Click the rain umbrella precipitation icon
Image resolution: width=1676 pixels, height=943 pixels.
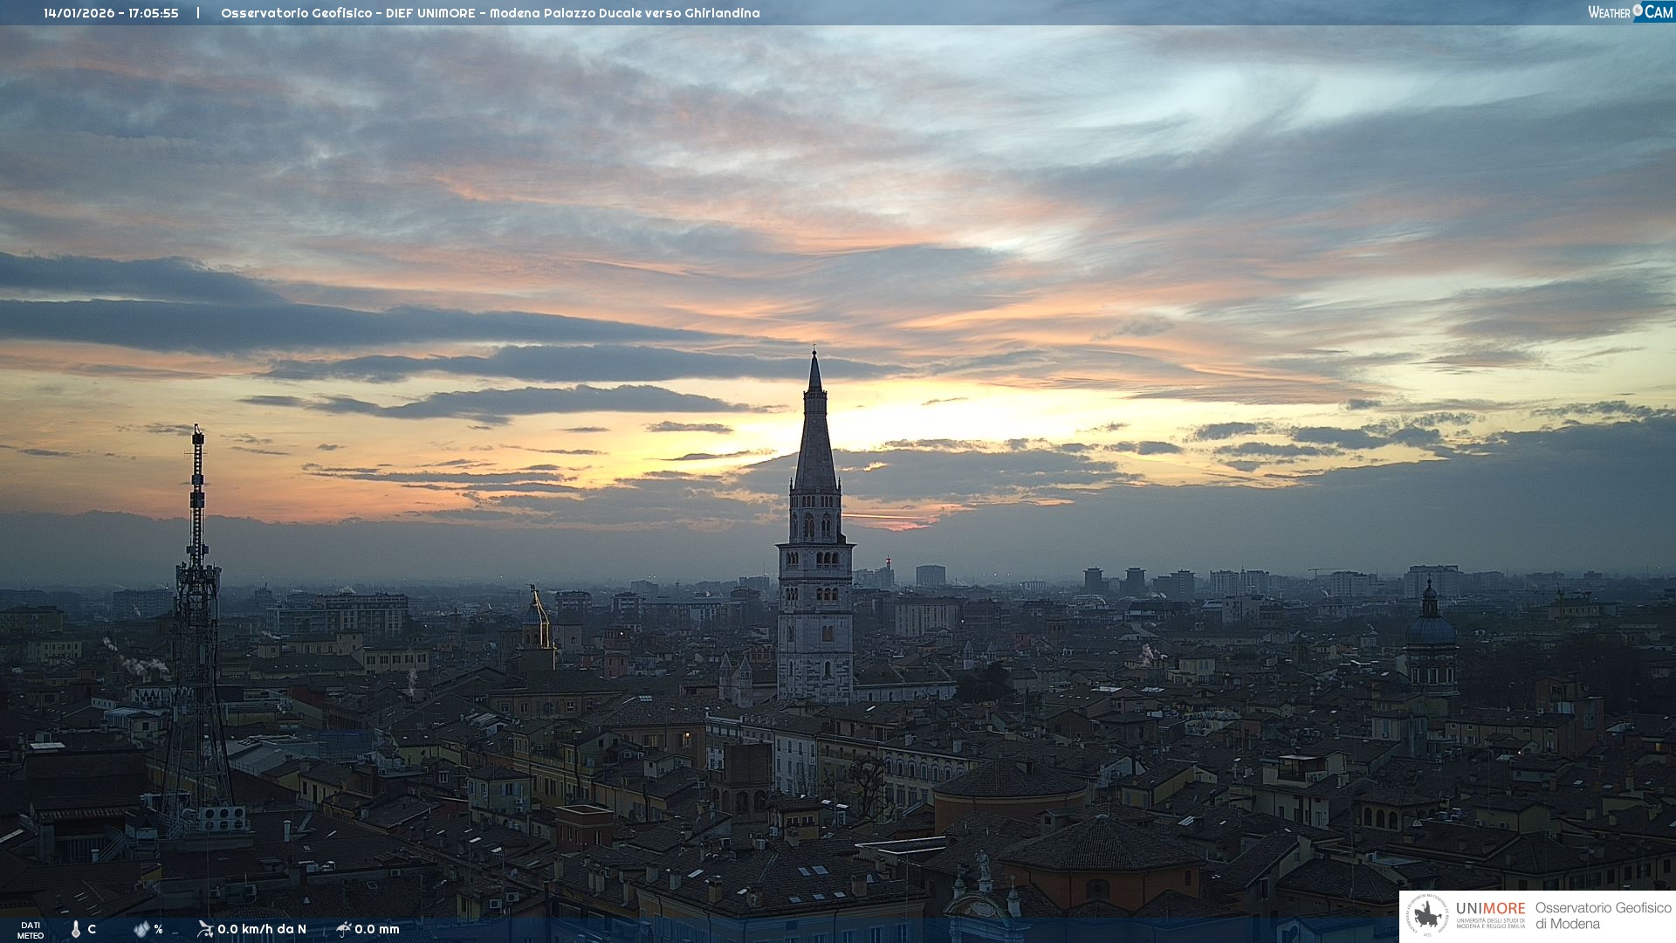[x=343, y=929]
